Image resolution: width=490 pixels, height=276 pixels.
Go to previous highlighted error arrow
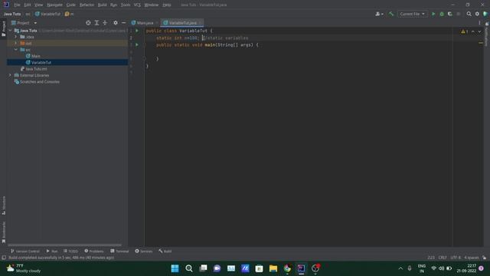pyautogui.click(x=473, y=31)
